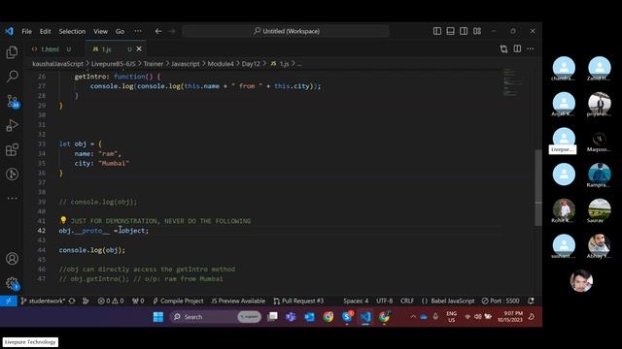Expand the overflow menu ellipsis in menu bar
Image resolution: width=622 pixels, height=349 pixels.
[138, 31]
